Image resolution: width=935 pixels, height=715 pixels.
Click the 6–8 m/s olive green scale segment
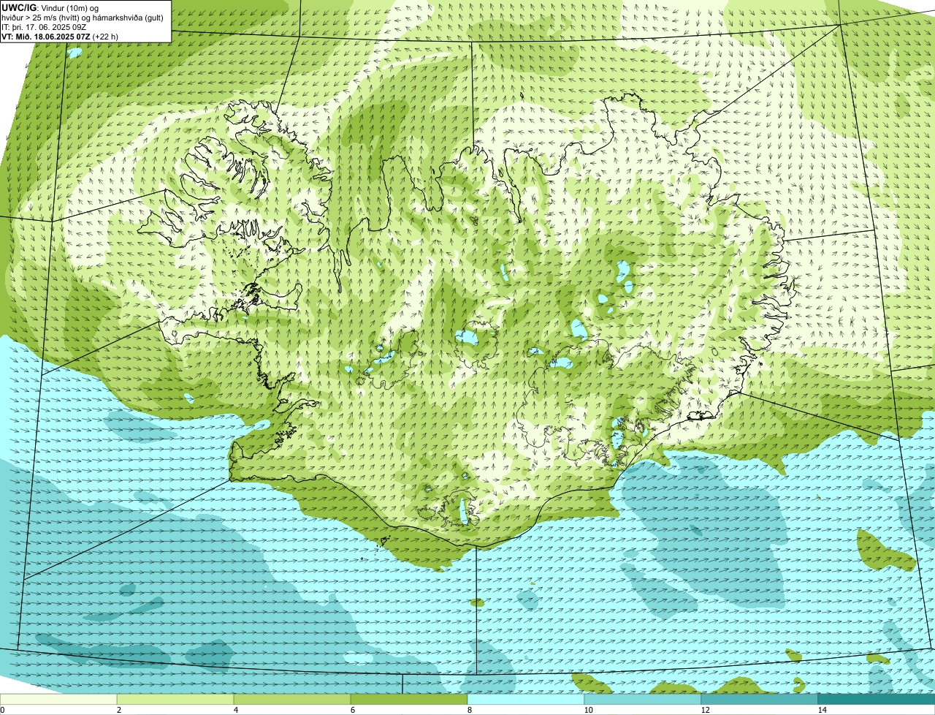point(409,699)
